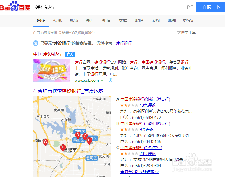Open 中国建设银行(马鞍山路支行) link
This screenshot has height=177, width=225.
point(145,123)
